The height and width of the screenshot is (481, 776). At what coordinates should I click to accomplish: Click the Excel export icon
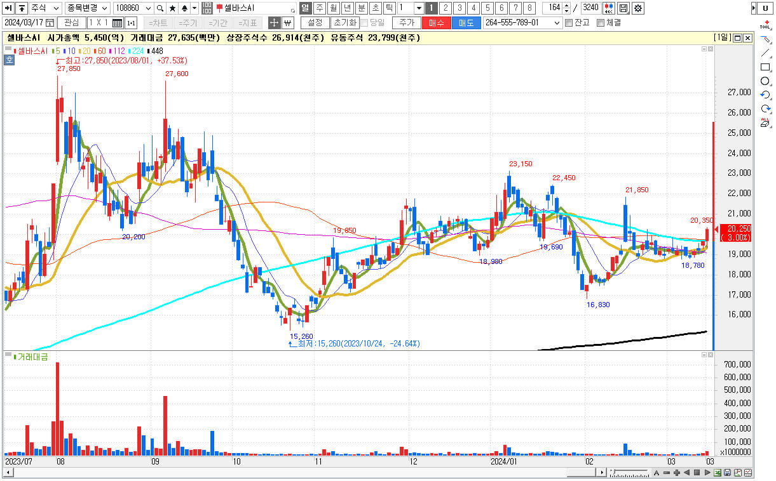[718, 473]
